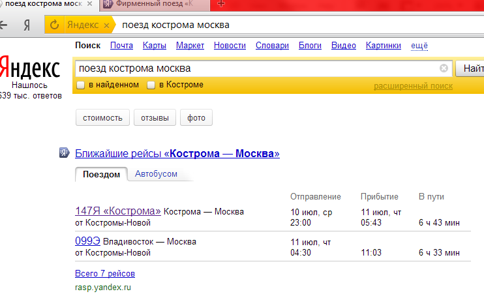Screen dimensions: 484x296
Task: Open Словари
Action: pos(272,46)
